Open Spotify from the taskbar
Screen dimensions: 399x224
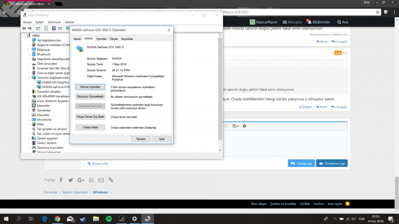point(109,219)
